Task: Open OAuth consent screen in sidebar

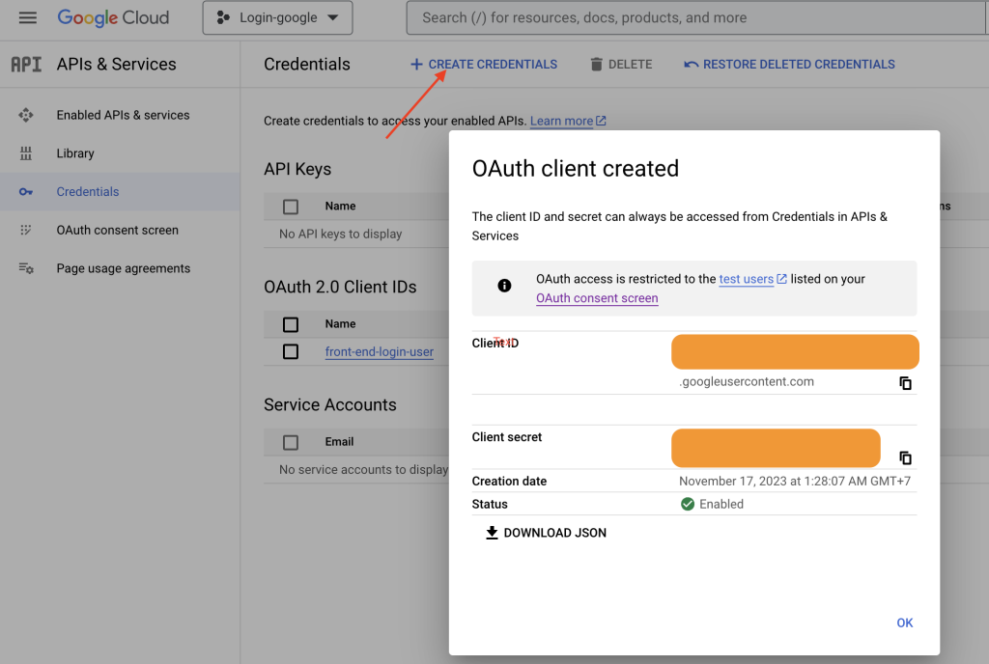Action: click(117, 230)
